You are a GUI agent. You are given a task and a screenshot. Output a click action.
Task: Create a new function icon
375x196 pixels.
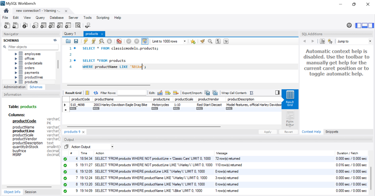click(68, 25)
